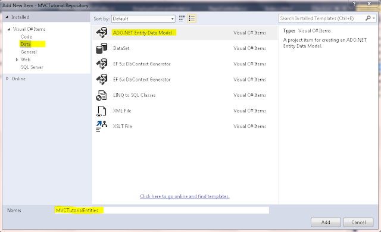
Task: Select the Visual C# Items label
Action: [29, 29]
